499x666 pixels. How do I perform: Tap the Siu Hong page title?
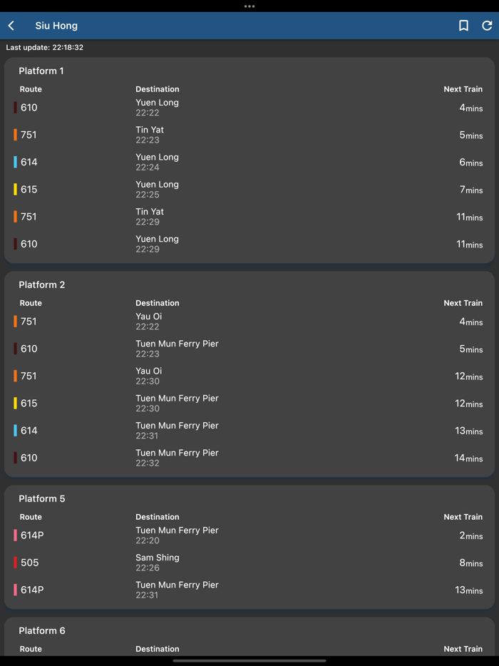pyautogui.click(x=56, y=26)
